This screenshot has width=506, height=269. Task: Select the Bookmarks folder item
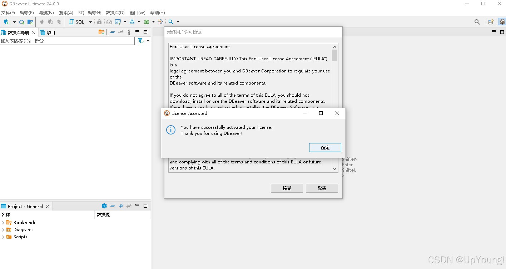coord(22,223)
